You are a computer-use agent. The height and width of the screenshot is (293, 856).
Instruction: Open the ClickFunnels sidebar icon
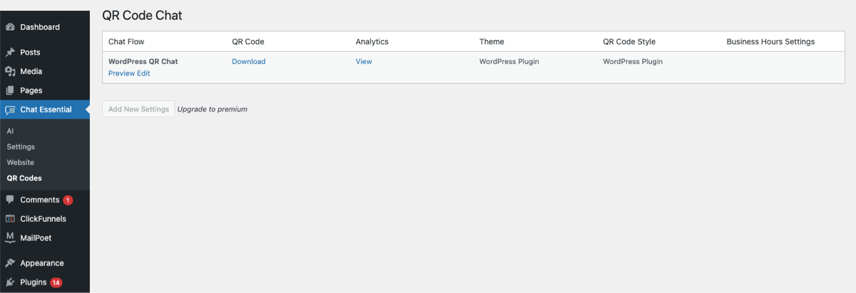point(10,219)
